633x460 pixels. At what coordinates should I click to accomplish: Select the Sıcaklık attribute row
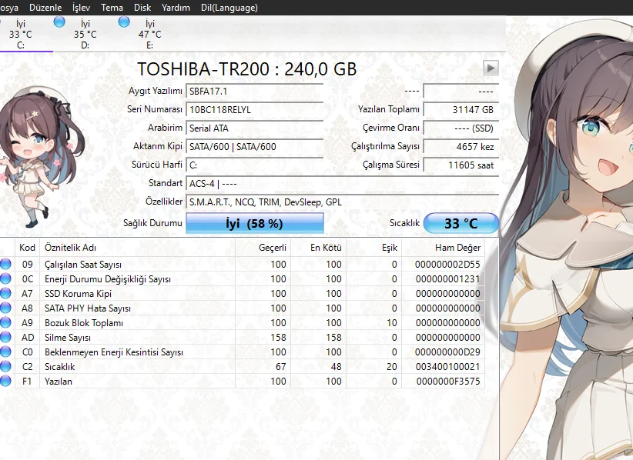pyautogui.click(x=243, y=366)
